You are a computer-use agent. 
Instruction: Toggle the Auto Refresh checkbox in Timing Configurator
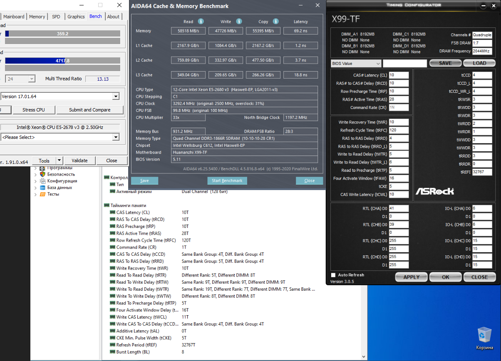[333, 275]
